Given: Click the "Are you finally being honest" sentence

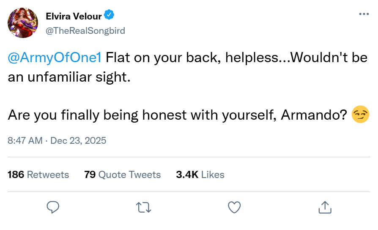Looking at the screenshot, I should [106, 114].
